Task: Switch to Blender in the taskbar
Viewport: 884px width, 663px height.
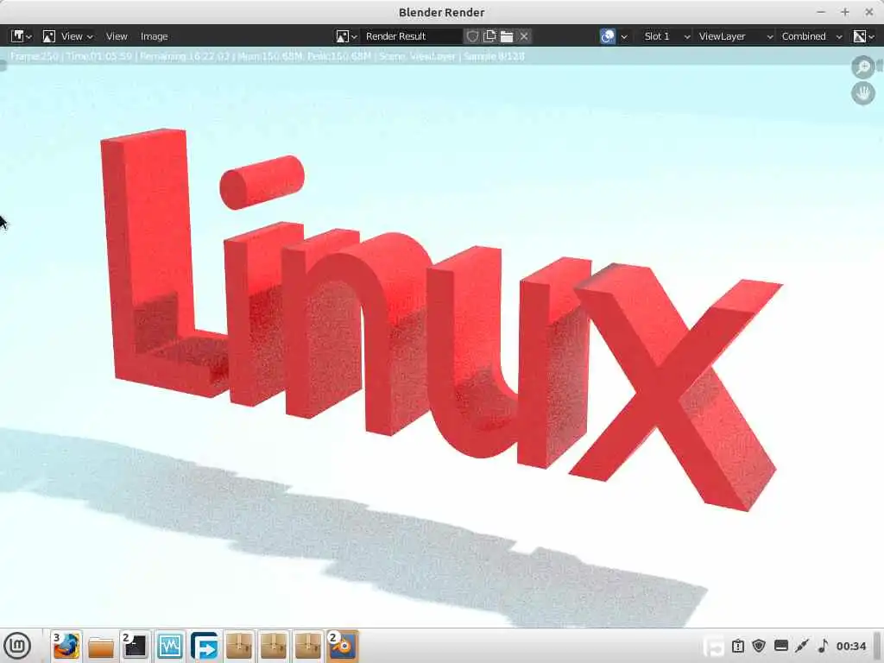Action: 342,646
